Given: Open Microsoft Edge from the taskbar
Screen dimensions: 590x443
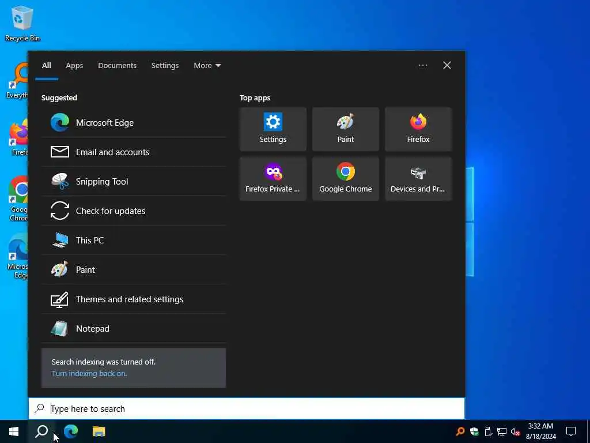Looking at the screenshot, I should 70,431.
